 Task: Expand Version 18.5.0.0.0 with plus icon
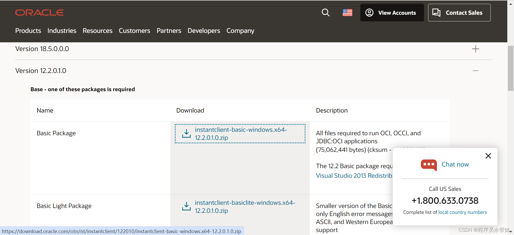coord(475,49)
